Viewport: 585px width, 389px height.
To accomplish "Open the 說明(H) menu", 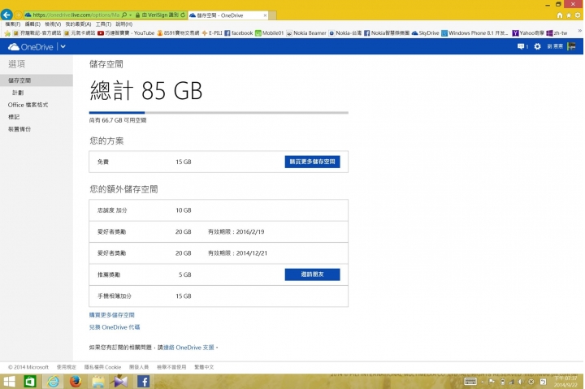I will click(x=123, y=24).
